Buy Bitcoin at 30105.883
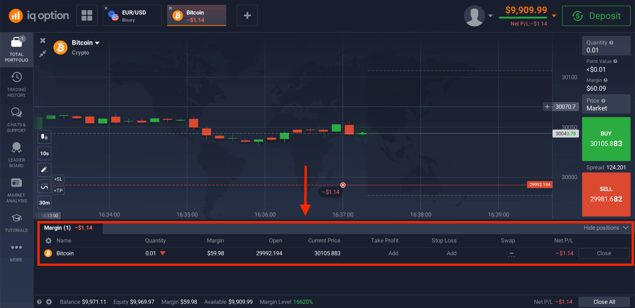The image size is (635, 308). pyautogui.click(x=606, y=139)
